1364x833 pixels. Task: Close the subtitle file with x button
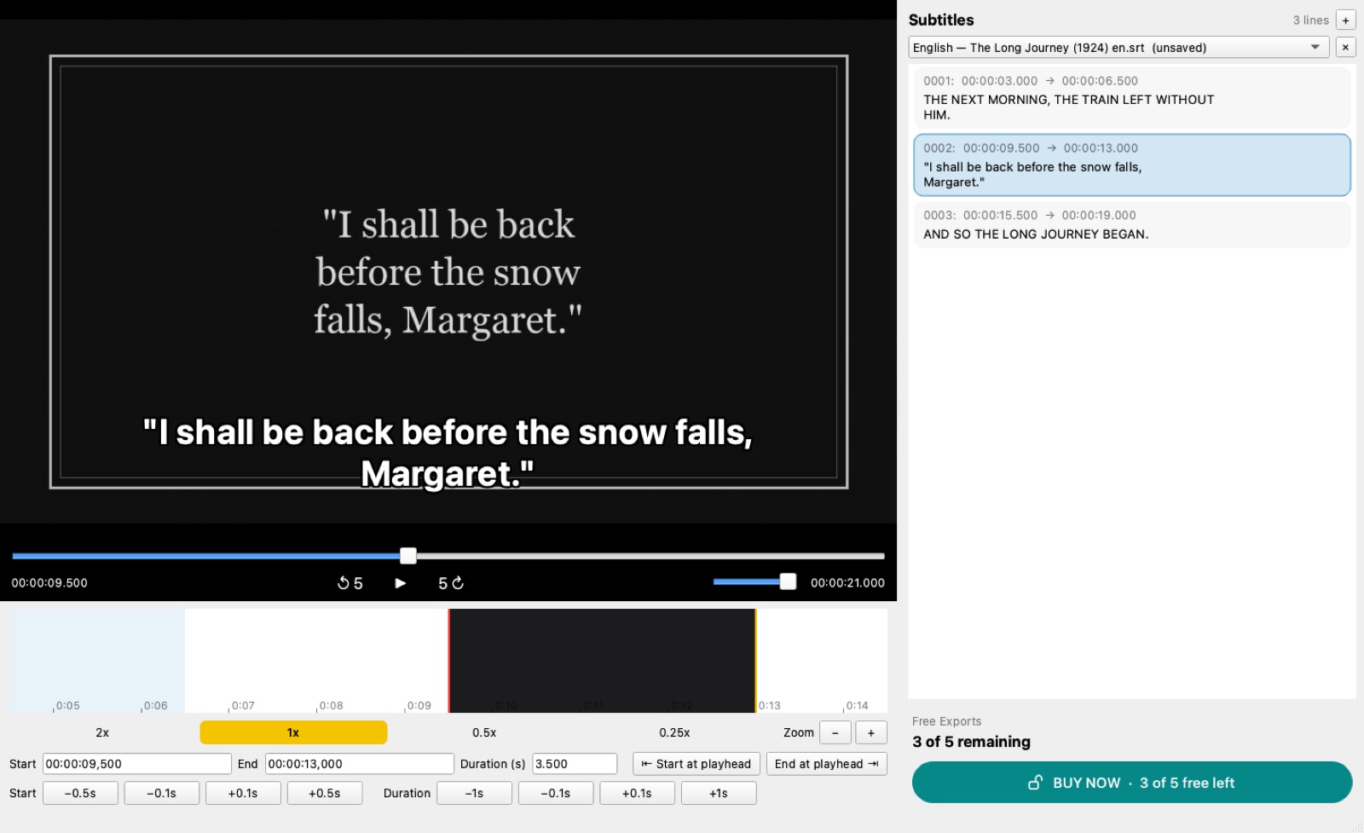point(1345,48)
